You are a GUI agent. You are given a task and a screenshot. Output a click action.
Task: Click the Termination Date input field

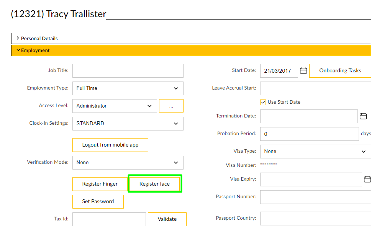click(309, 116)
